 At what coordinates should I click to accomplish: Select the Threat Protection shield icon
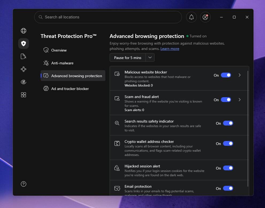(x=24, y=44)
